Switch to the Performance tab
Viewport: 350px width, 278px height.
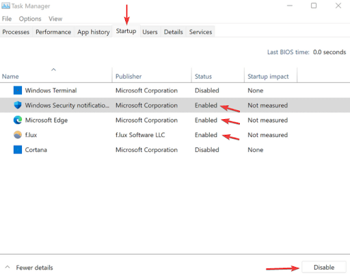coord(53,32)
